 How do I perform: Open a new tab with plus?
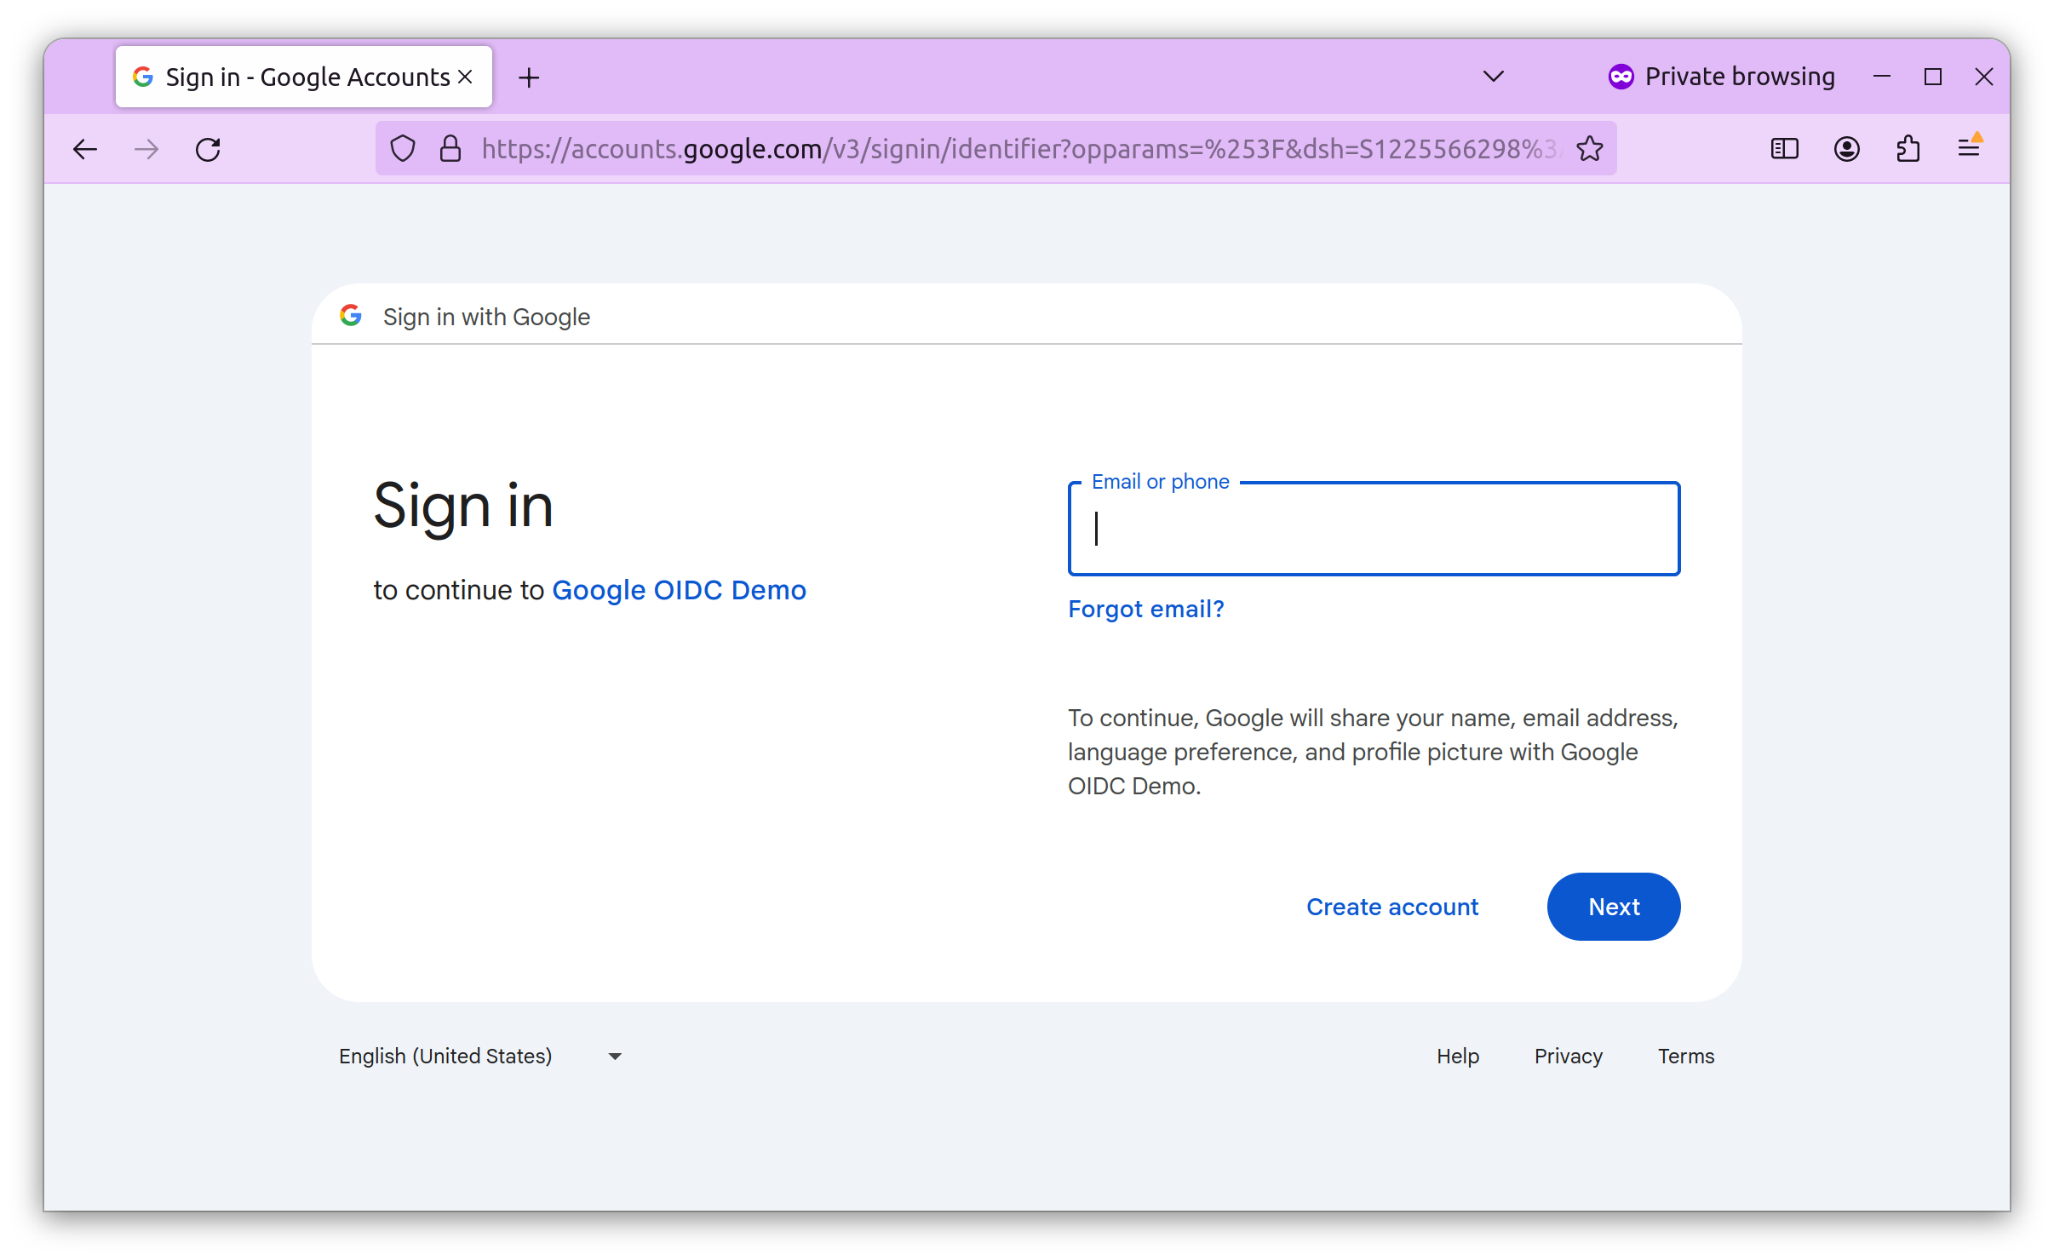pyautogui.click(x=529, y=77)
